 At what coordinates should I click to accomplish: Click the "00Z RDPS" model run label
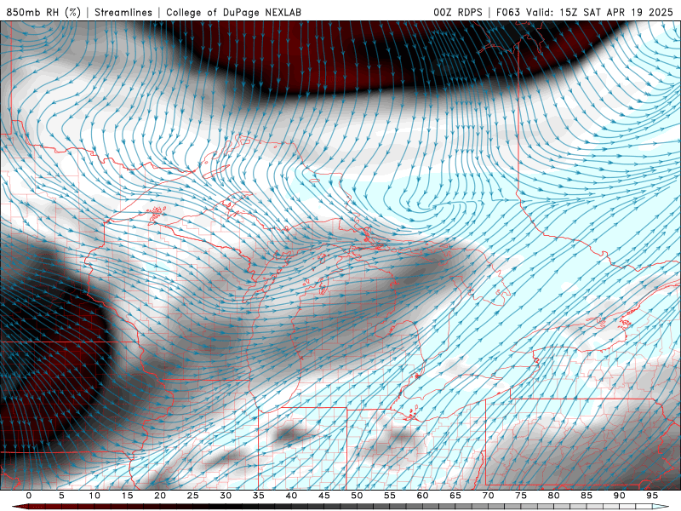click(x=458, y=13)
